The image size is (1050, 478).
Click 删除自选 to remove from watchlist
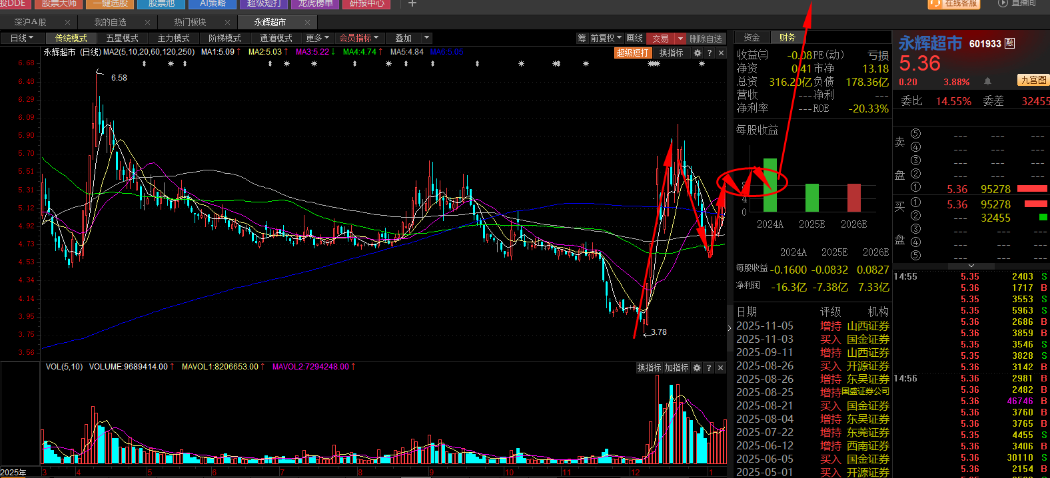pyautogui.click(x=706, y=38)
